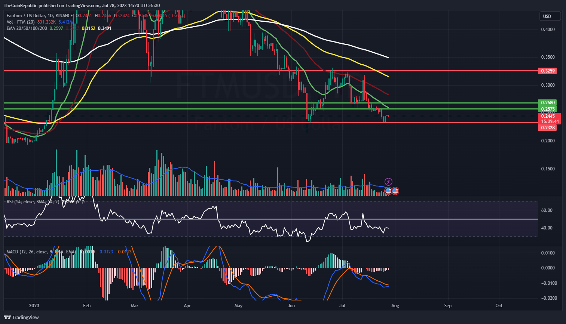Select the 0.2328 red support price label
This screenshot has width=566, height=324.
click(x=548, y=128)
